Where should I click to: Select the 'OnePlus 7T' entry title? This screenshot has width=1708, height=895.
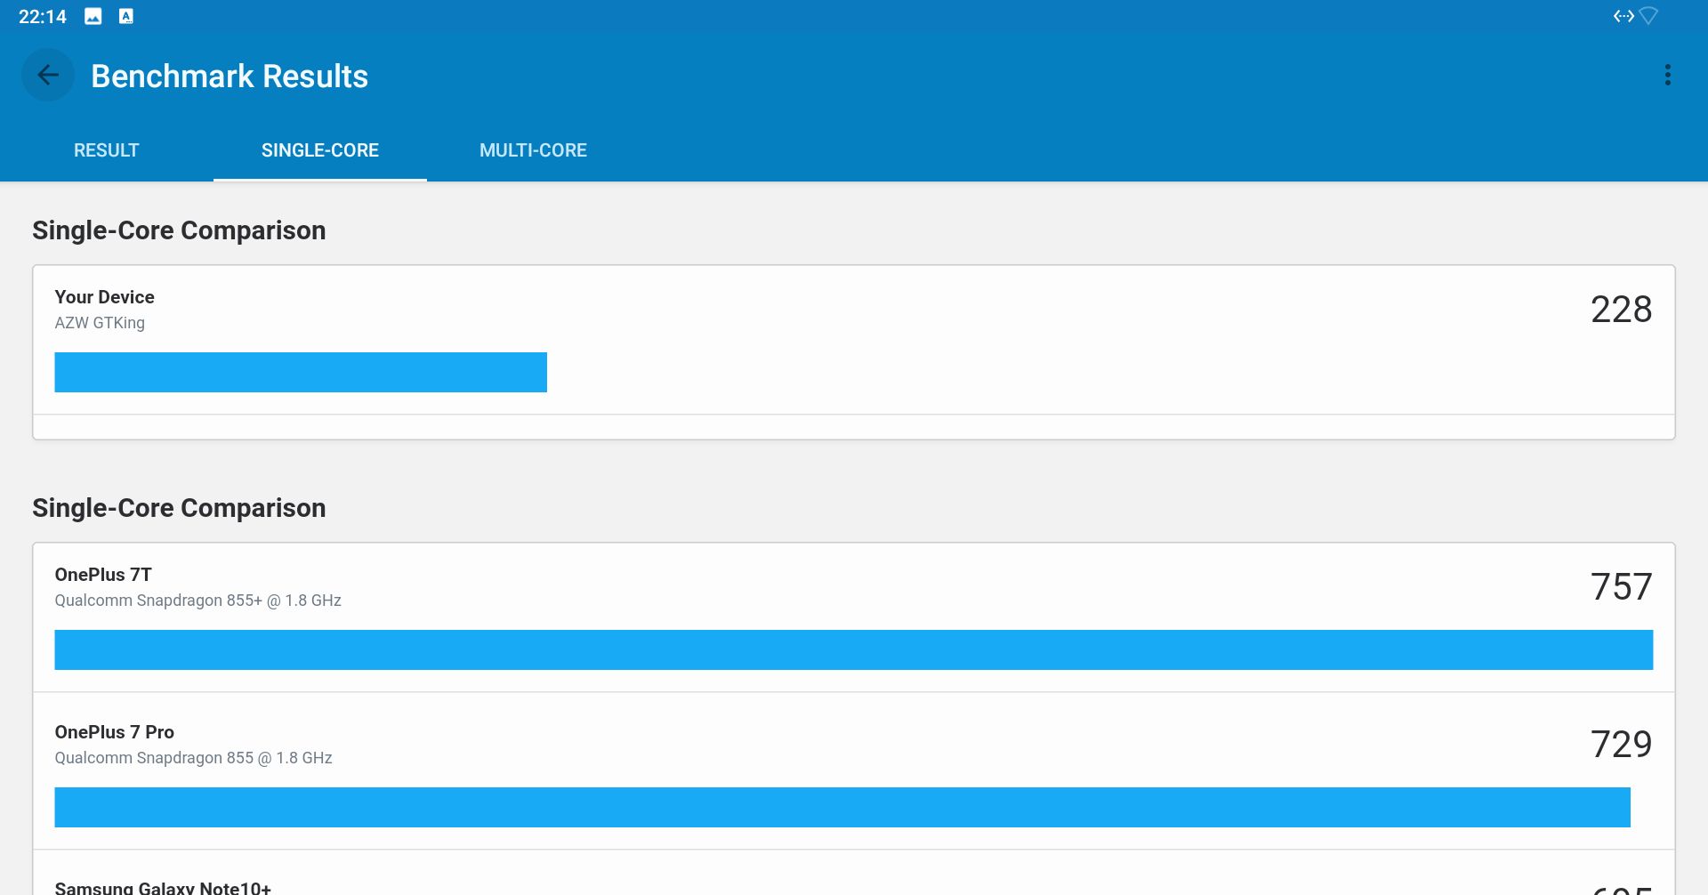[103, 575]
